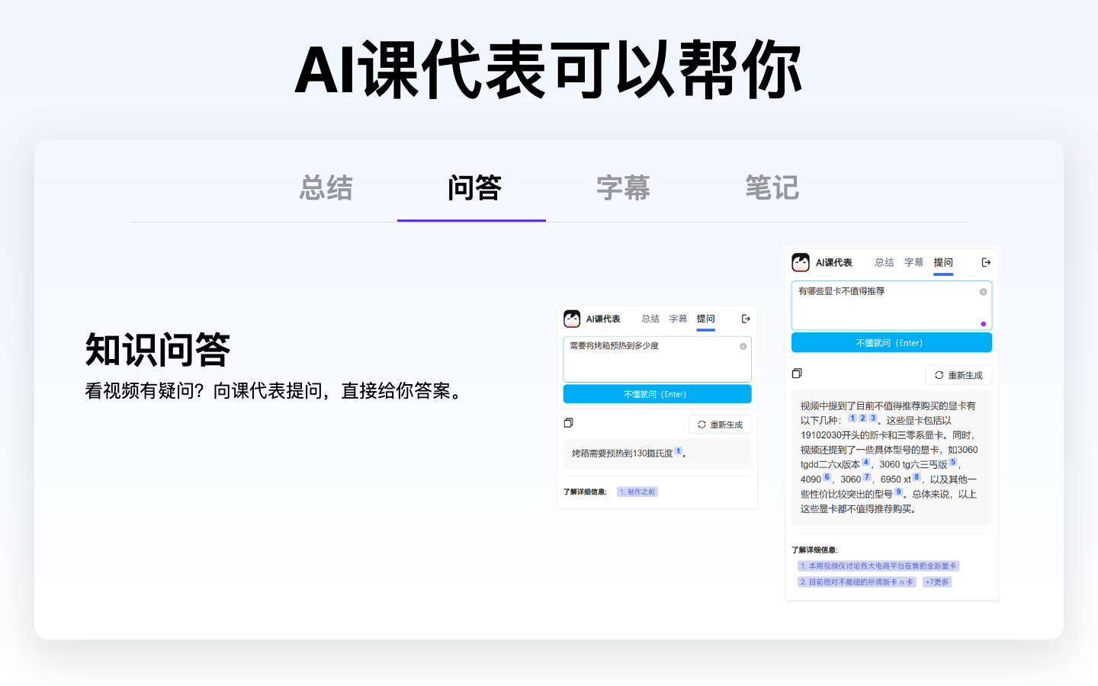Click the exit icon in the left card header

tap(745, 319)
